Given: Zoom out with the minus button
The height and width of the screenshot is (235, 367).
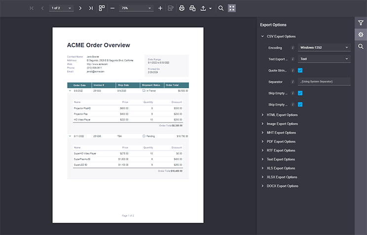Looking at the screenshot, I should pyautogui.click(x=112, y=8).
